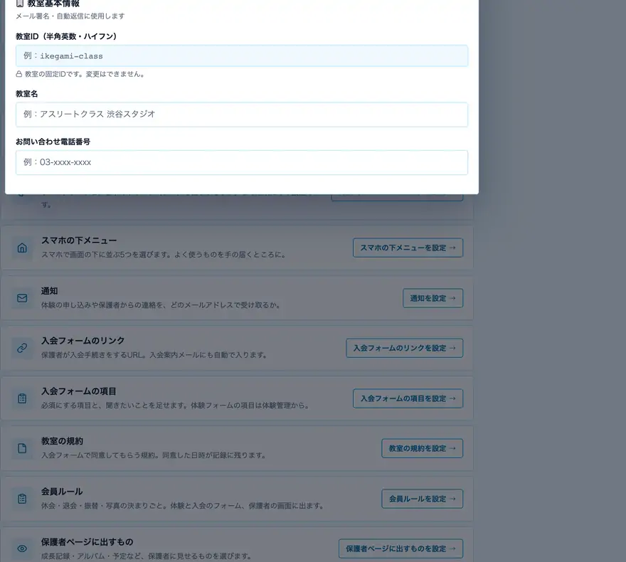Open 通知を設定 button

tap(433, 298)
